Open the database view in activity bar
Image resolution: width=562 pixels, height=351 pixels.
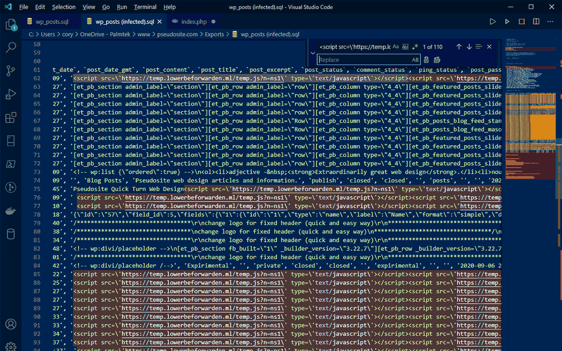10,234
